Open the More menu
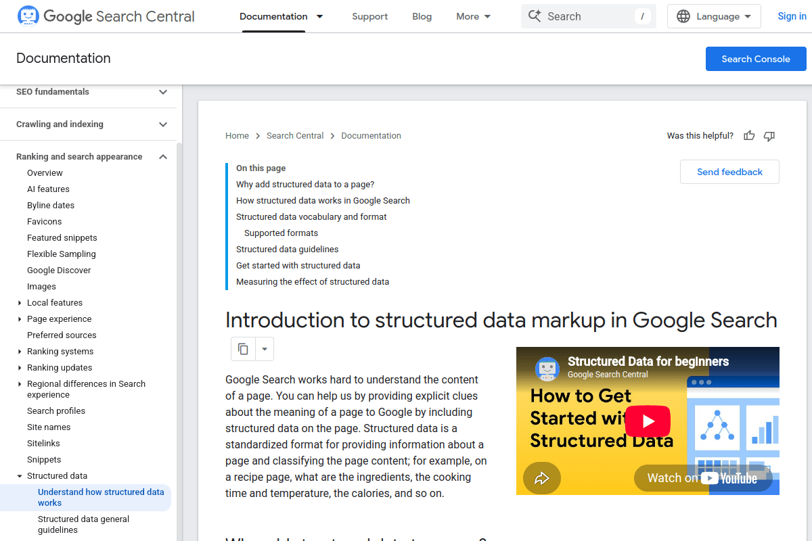This screenshot has height=541, width=812. click(x=474, y=16)
